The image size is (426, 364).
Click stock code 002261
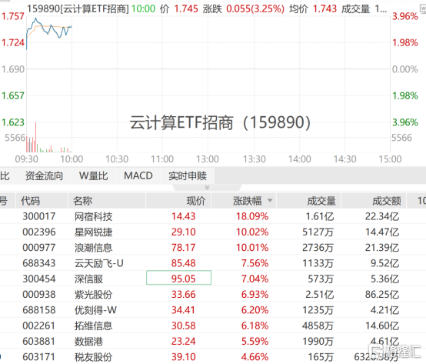tap(39, 326)
